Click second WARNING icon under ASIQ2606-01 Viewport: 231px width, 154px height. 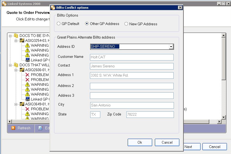pyautogui.click(x=27, y=89)
